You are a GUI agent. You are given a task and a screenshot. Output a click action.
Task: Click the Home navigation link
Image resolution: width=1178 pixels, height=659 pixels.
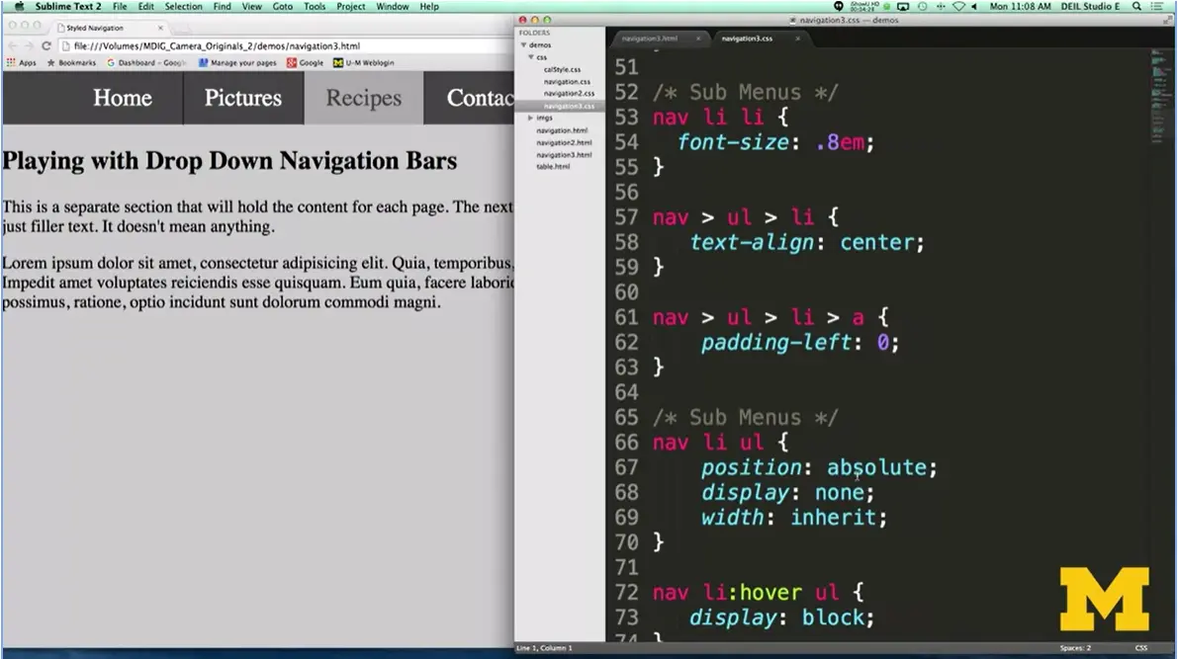coord(122,98)
